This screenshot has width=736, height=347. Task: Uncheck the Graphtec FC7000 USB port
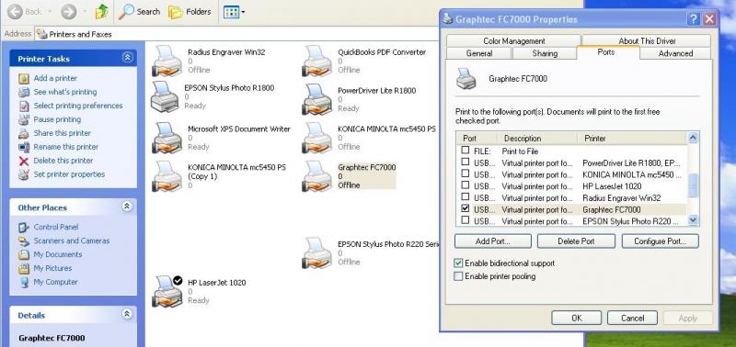(466, 209)
